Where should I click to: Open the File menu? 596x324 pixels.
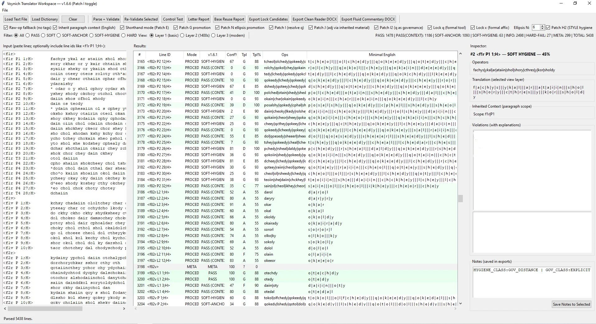(x=5, y=10)
